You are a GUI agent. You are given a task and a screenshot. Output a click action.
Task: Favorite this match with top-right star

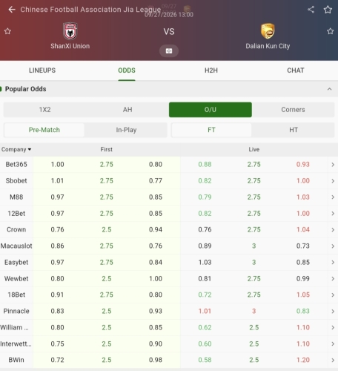click(328, 10)
